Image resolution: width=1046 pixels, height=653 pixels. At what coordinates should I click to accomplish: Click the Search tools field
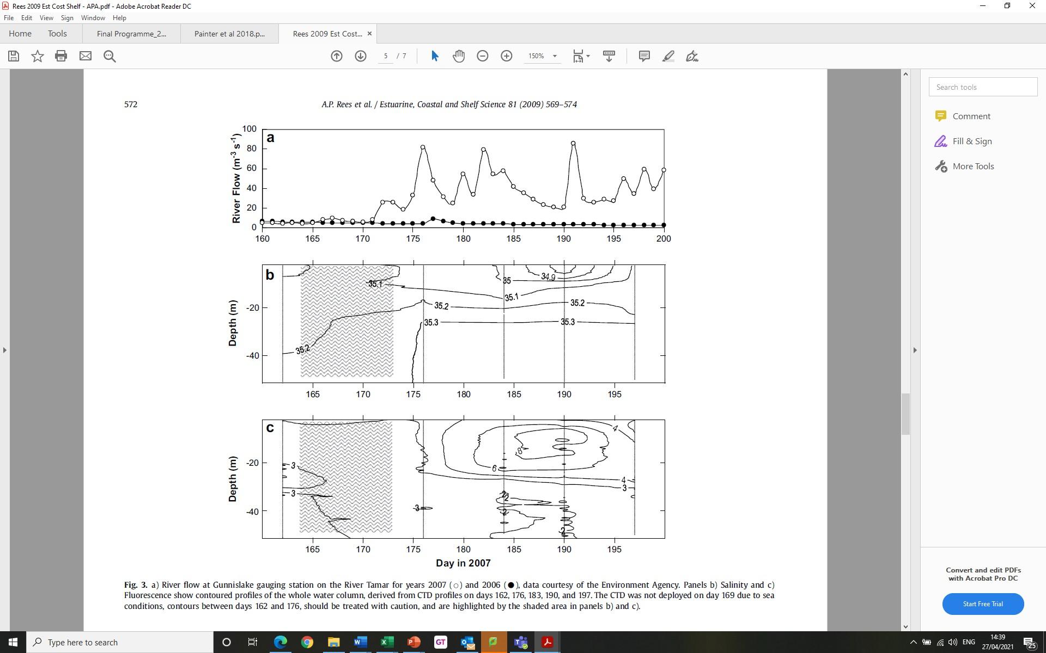pos(982,87)
